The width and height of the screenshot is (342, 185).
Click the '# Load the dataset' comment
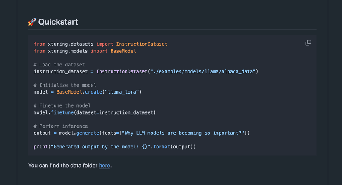coord(59,65)
